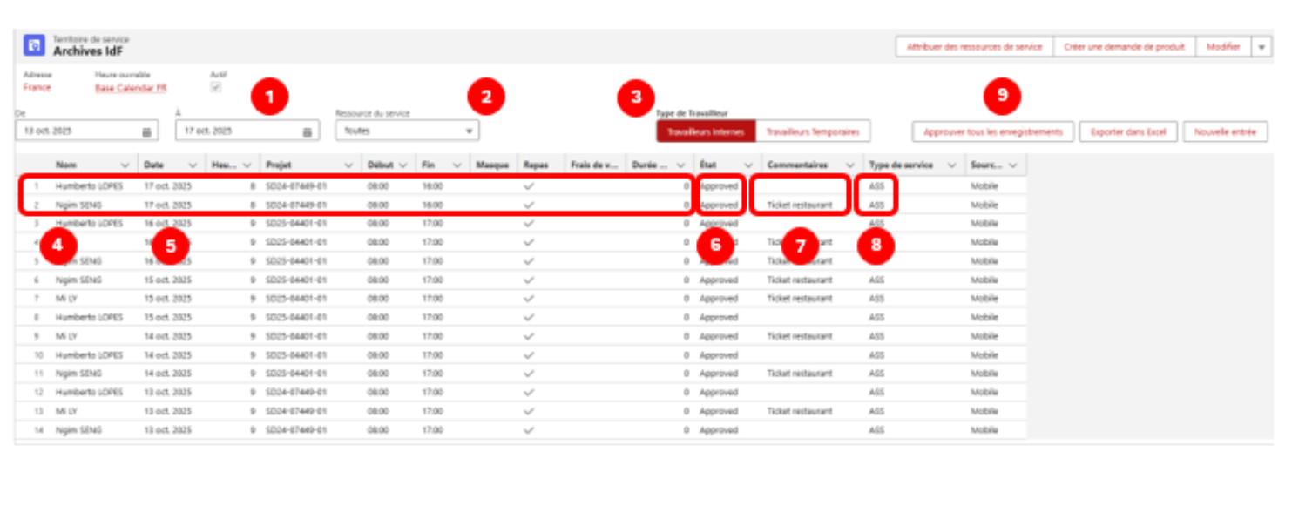Click Ticket restaurant comment in row 9
The height and width of the screenshot is (512, 1292).
coord(800,336)
